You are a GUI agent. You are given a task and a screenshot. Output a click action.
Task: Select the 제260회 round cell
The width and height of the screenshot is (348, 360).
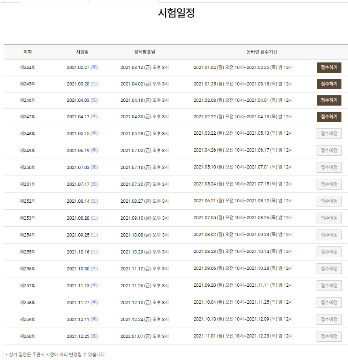click(28, 336)
